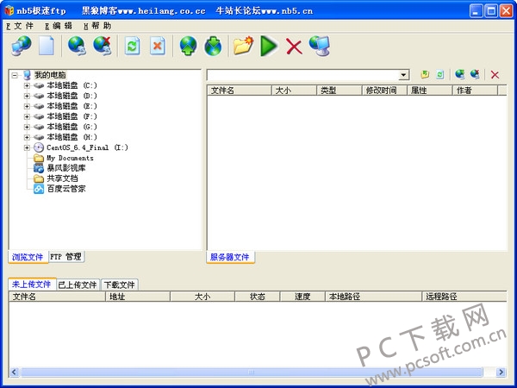Click the 属性 column header
The height and width of the screenshot is (388, 517).
pos(430,91)
